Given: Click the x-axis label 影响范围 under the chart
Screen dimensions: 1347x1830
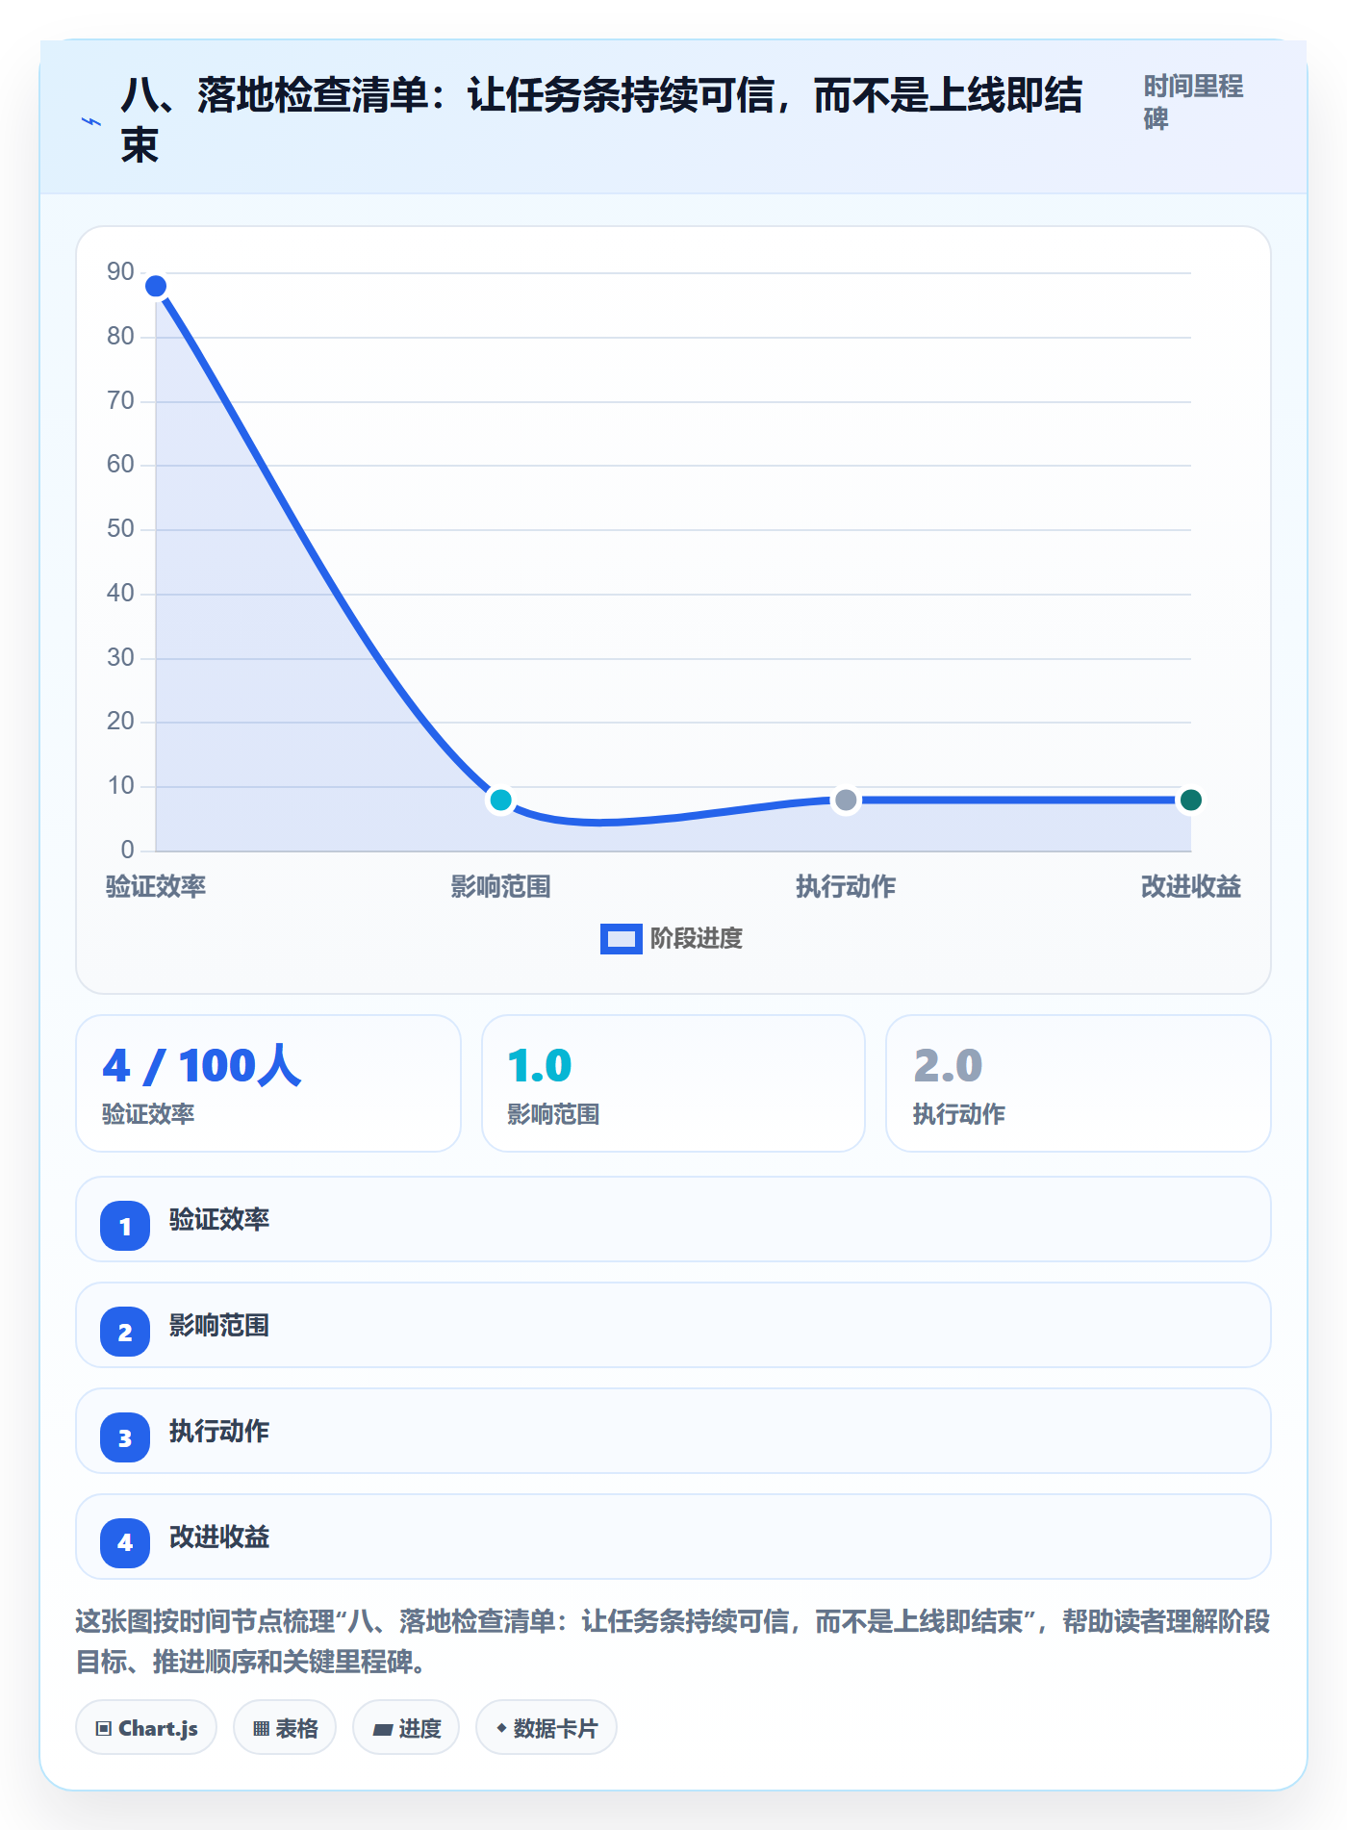Looking at the screenshot, I should 500,886.
